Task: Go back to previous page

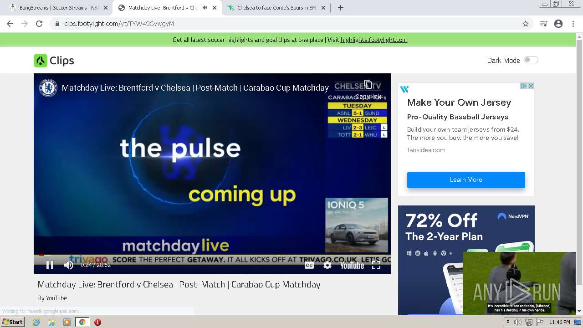Action: pyautogui.click(x=10, y=24)
